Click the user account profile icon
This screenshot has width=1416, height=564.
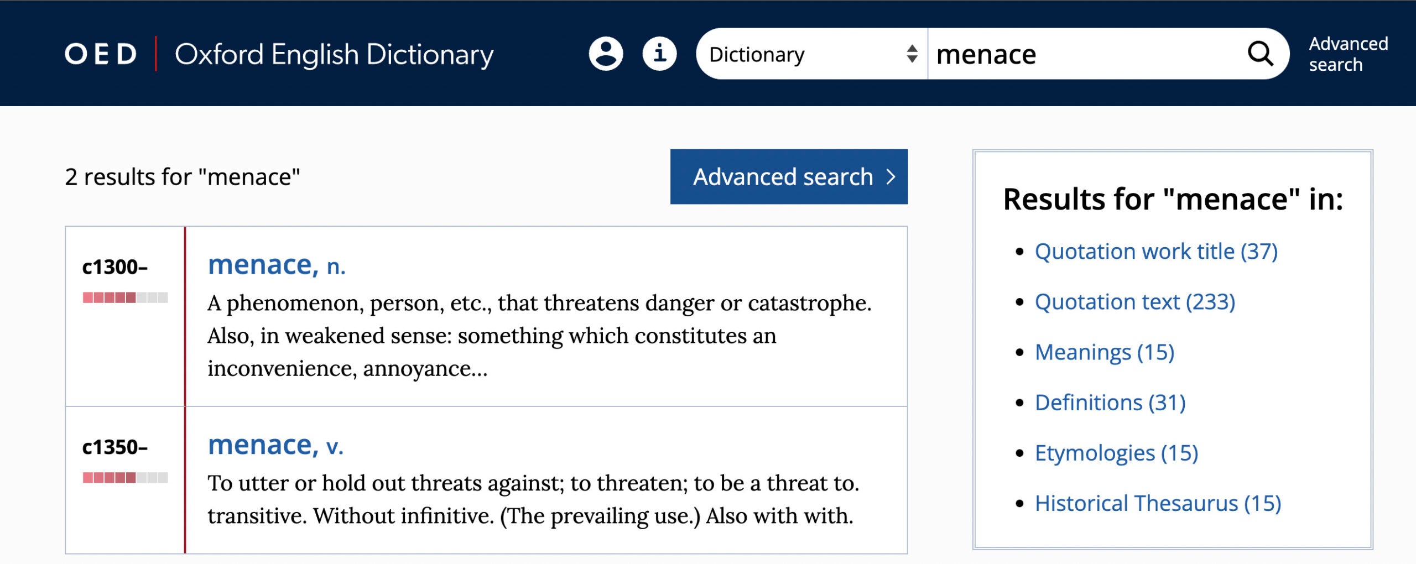(606, 54)
